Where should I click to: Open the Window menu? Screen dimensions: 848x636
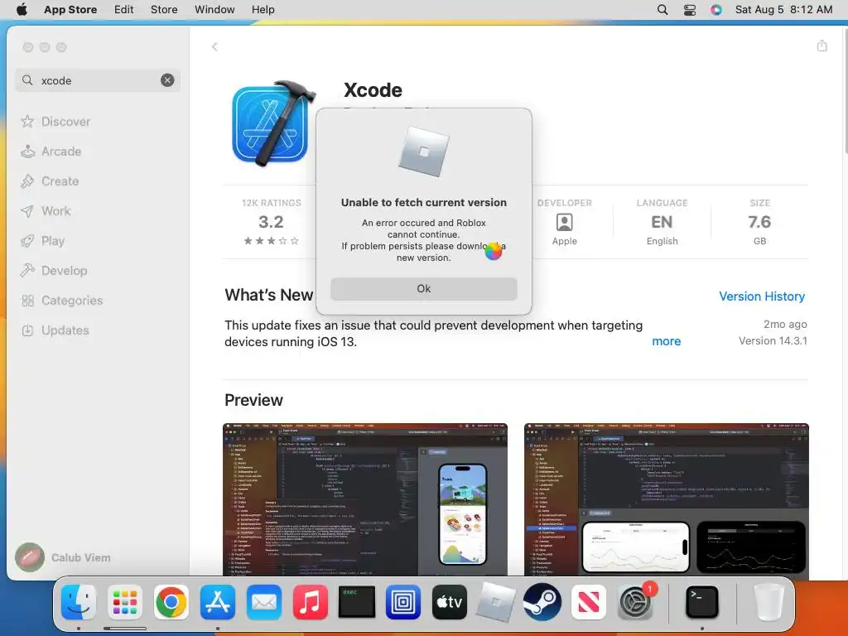(x=214, y=9)
